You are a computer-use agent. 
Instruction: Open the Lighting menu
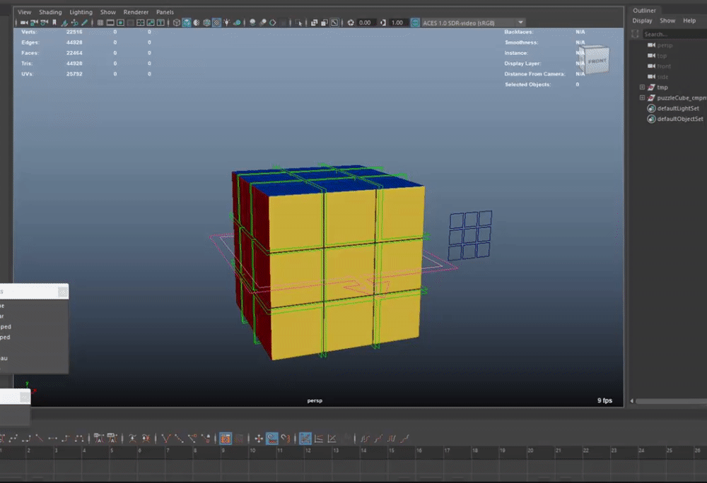81,12
